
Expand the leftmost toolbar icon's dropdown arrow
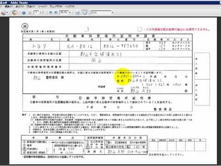tap(7, 12)
